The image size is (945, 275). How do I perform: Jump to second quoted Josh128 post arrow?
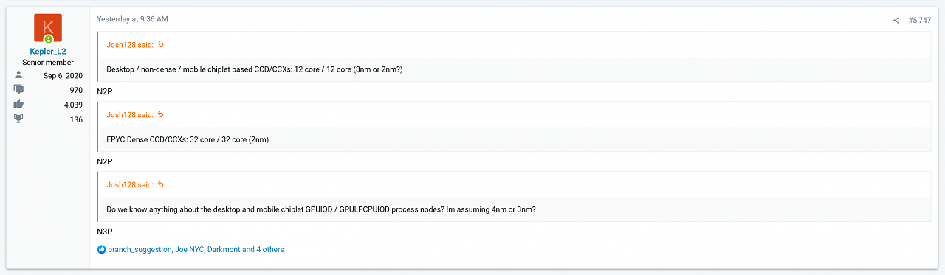161,114
